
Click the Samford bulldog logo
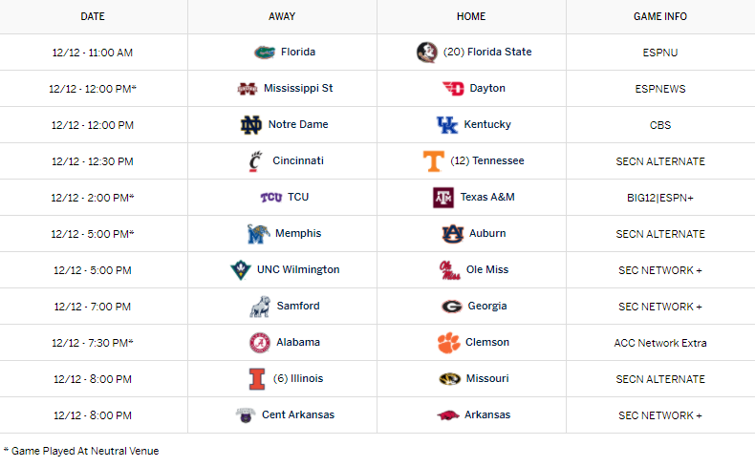(260, 307)
